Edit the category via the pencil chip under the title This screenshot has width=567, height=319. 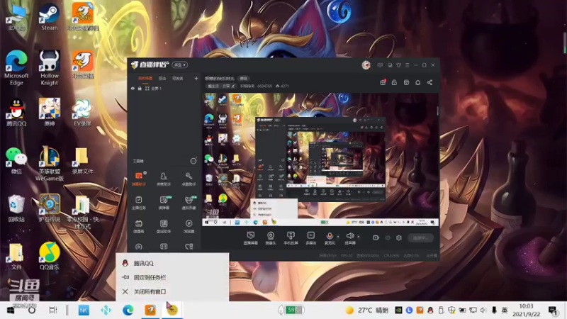(221, 86)
